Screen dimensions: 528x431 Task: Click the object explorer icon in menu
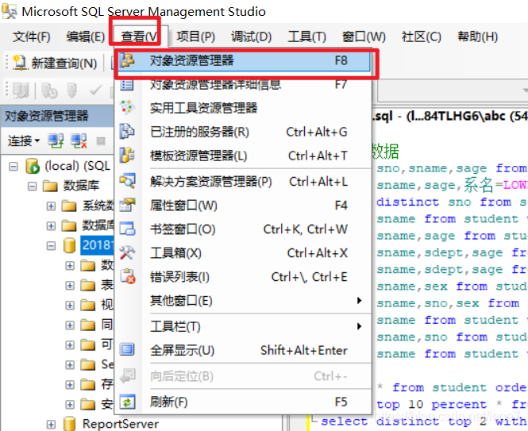[128, 60]
